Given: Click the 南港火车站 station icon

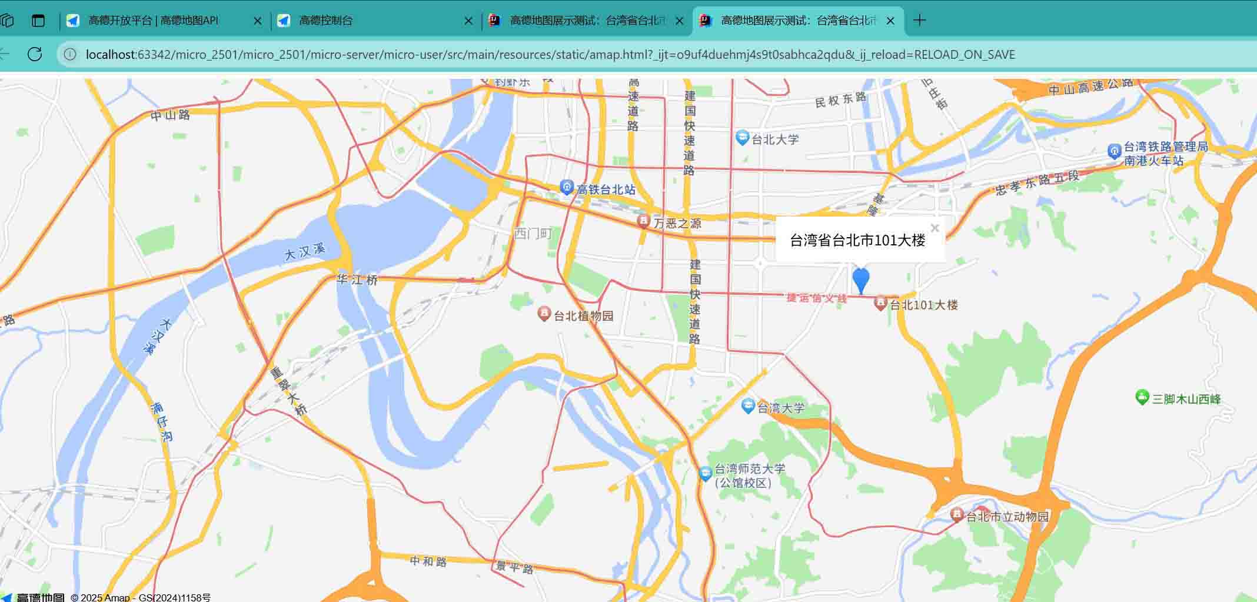Looking at the screenshot, I should click(1115, 152).
